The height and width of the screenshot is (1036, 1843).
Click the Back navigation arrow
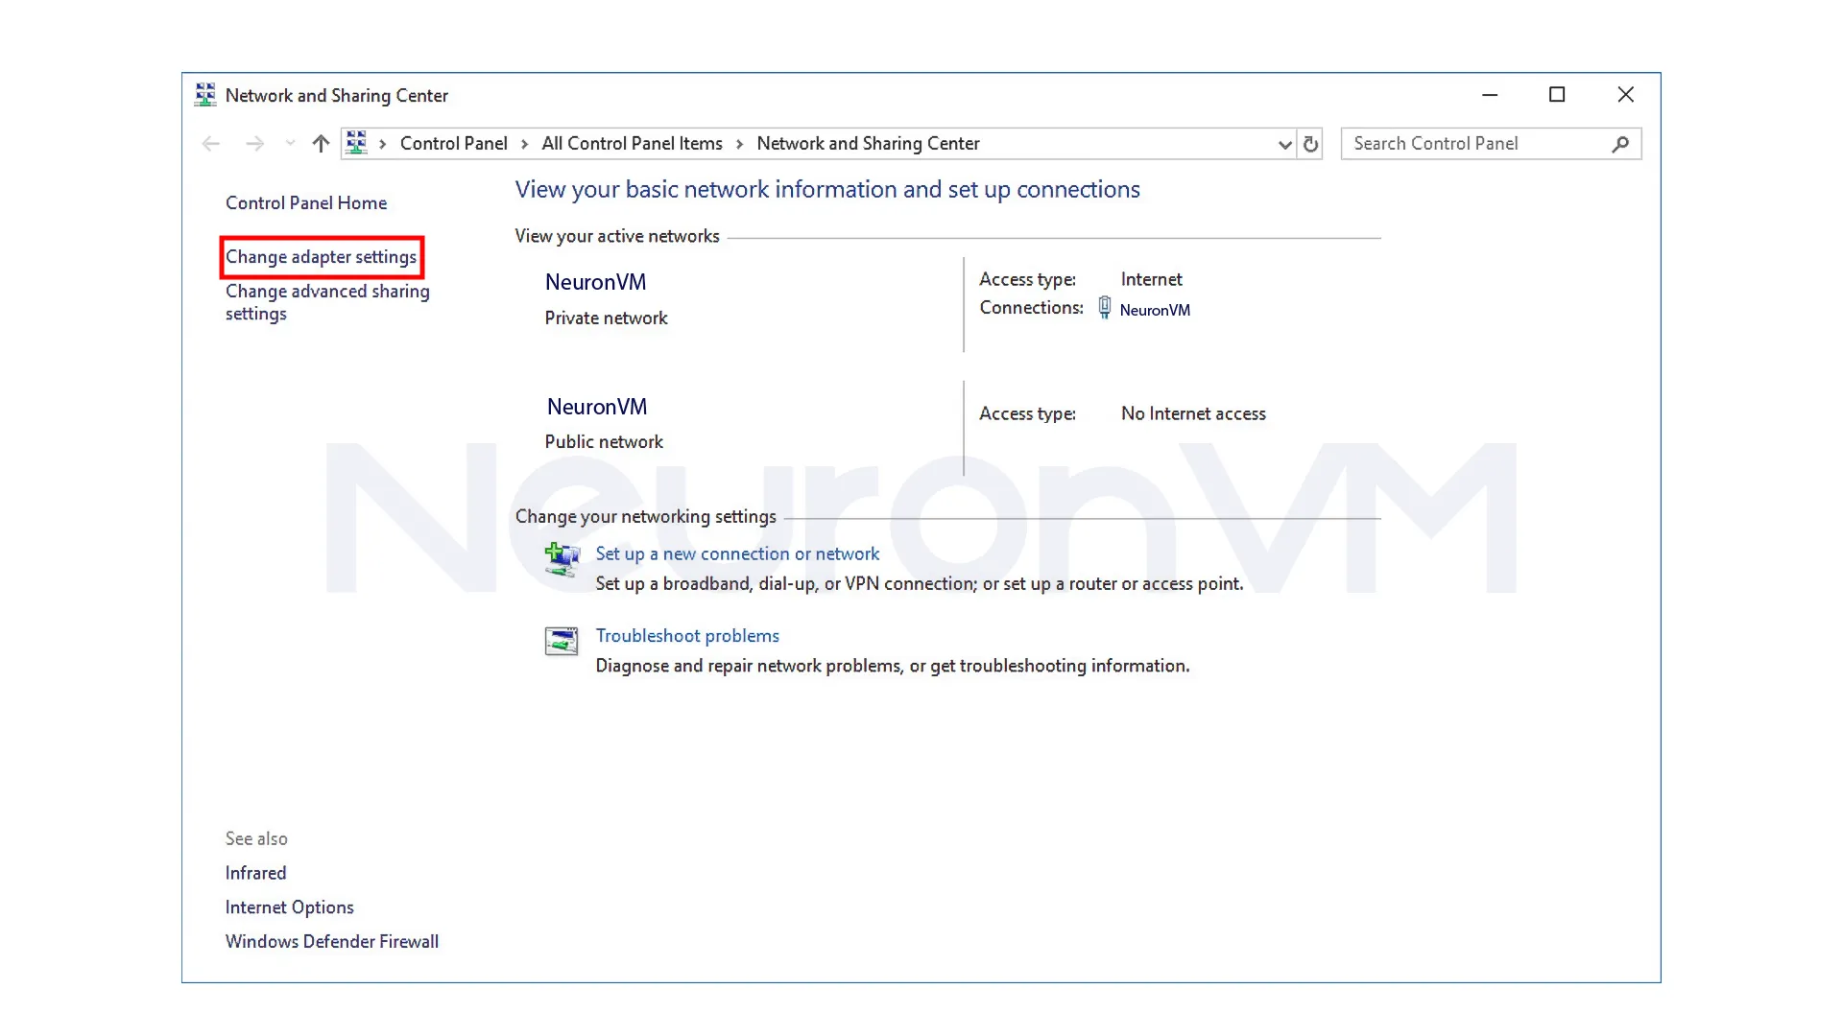[x=211, y=144]
